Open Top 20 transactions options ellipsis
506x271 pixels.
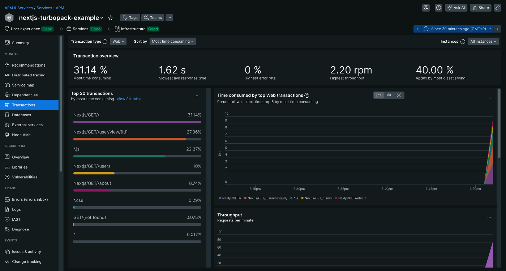[198, 96]
